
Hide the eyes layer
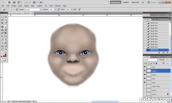(x=145, y=67)
